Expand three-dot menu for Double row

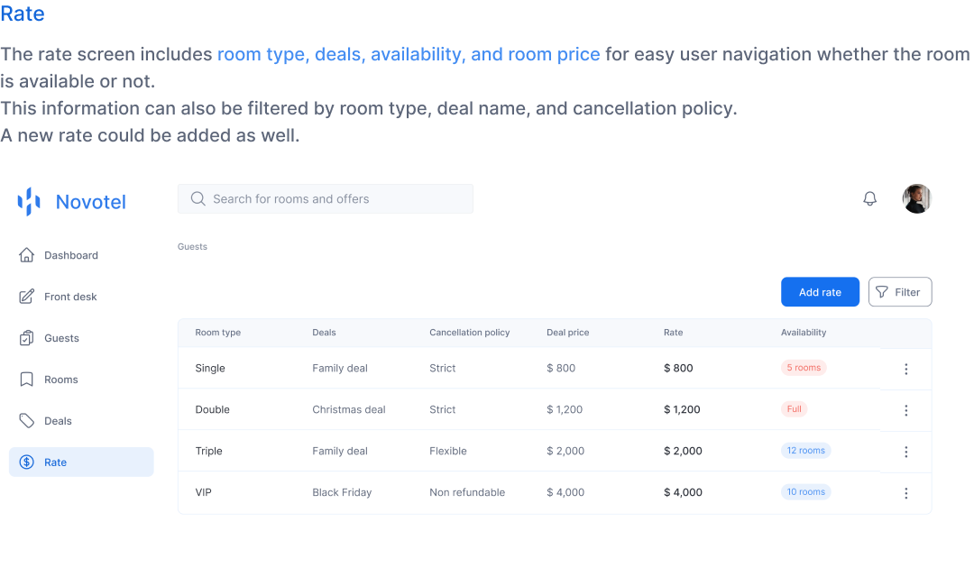pos(905,410)
